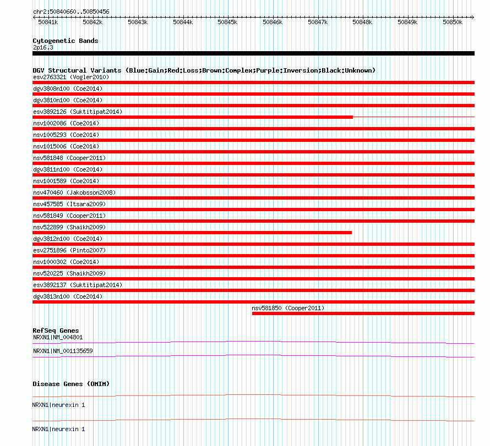Click the 2p16.3 band label
490x446 pixels.
click(43, 48)
